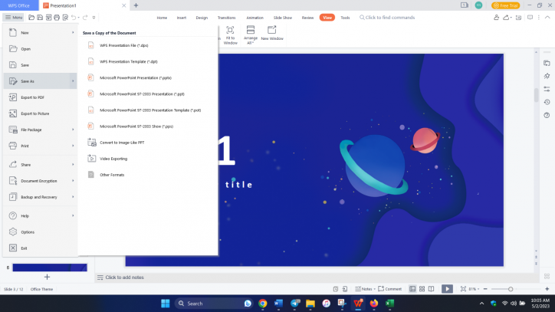Open the Tools tab
The width and height of the screenshot is (555, 312).
pos(345,18)
